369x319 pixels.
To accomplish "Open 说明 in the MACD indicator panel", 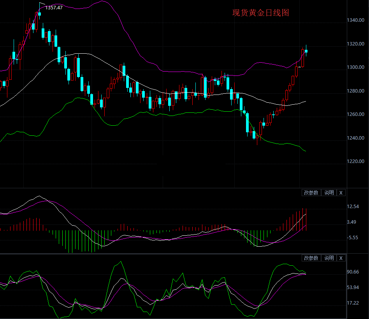I will 329,193.
